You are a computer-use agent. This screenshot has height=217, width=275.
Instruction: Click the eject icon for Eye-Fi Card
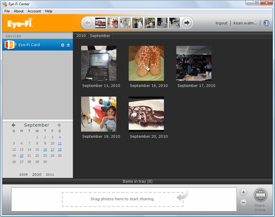click(x=69, y=45)
